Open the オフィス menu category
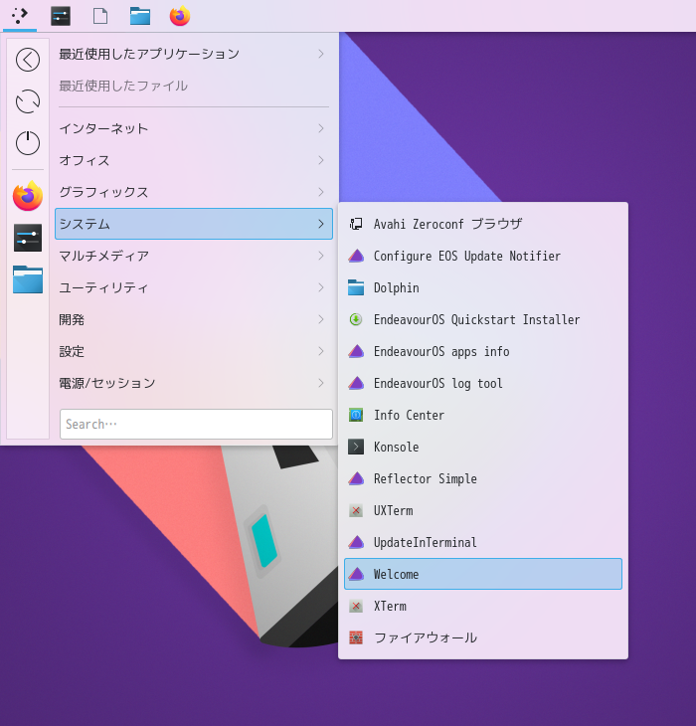The height and width of the screenshot is (726, 696). tap(194, 160)
